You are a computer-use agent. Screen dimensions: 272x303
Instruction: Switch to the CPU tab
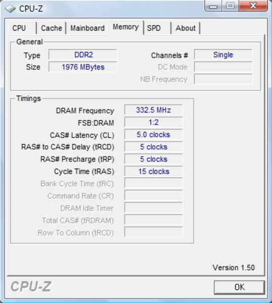[x=22, y=28]
